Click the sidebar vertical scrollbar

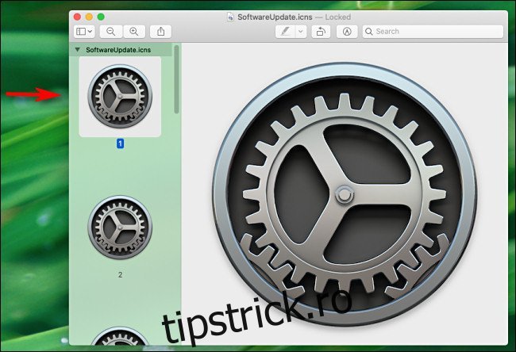coord(177,79)
